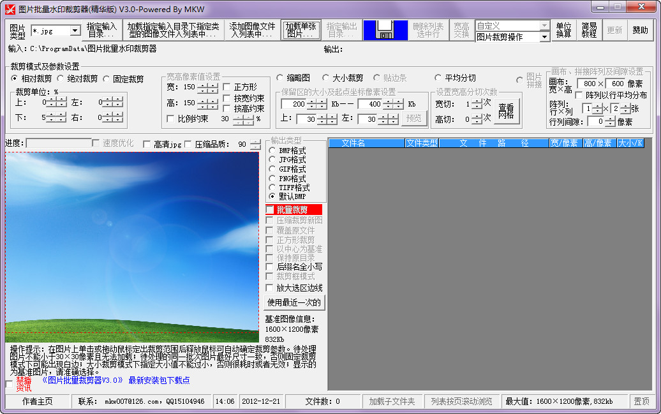Click 添加图像文件入列表中 button
This screenshot has width=661, height=414.
pos(252,30)
